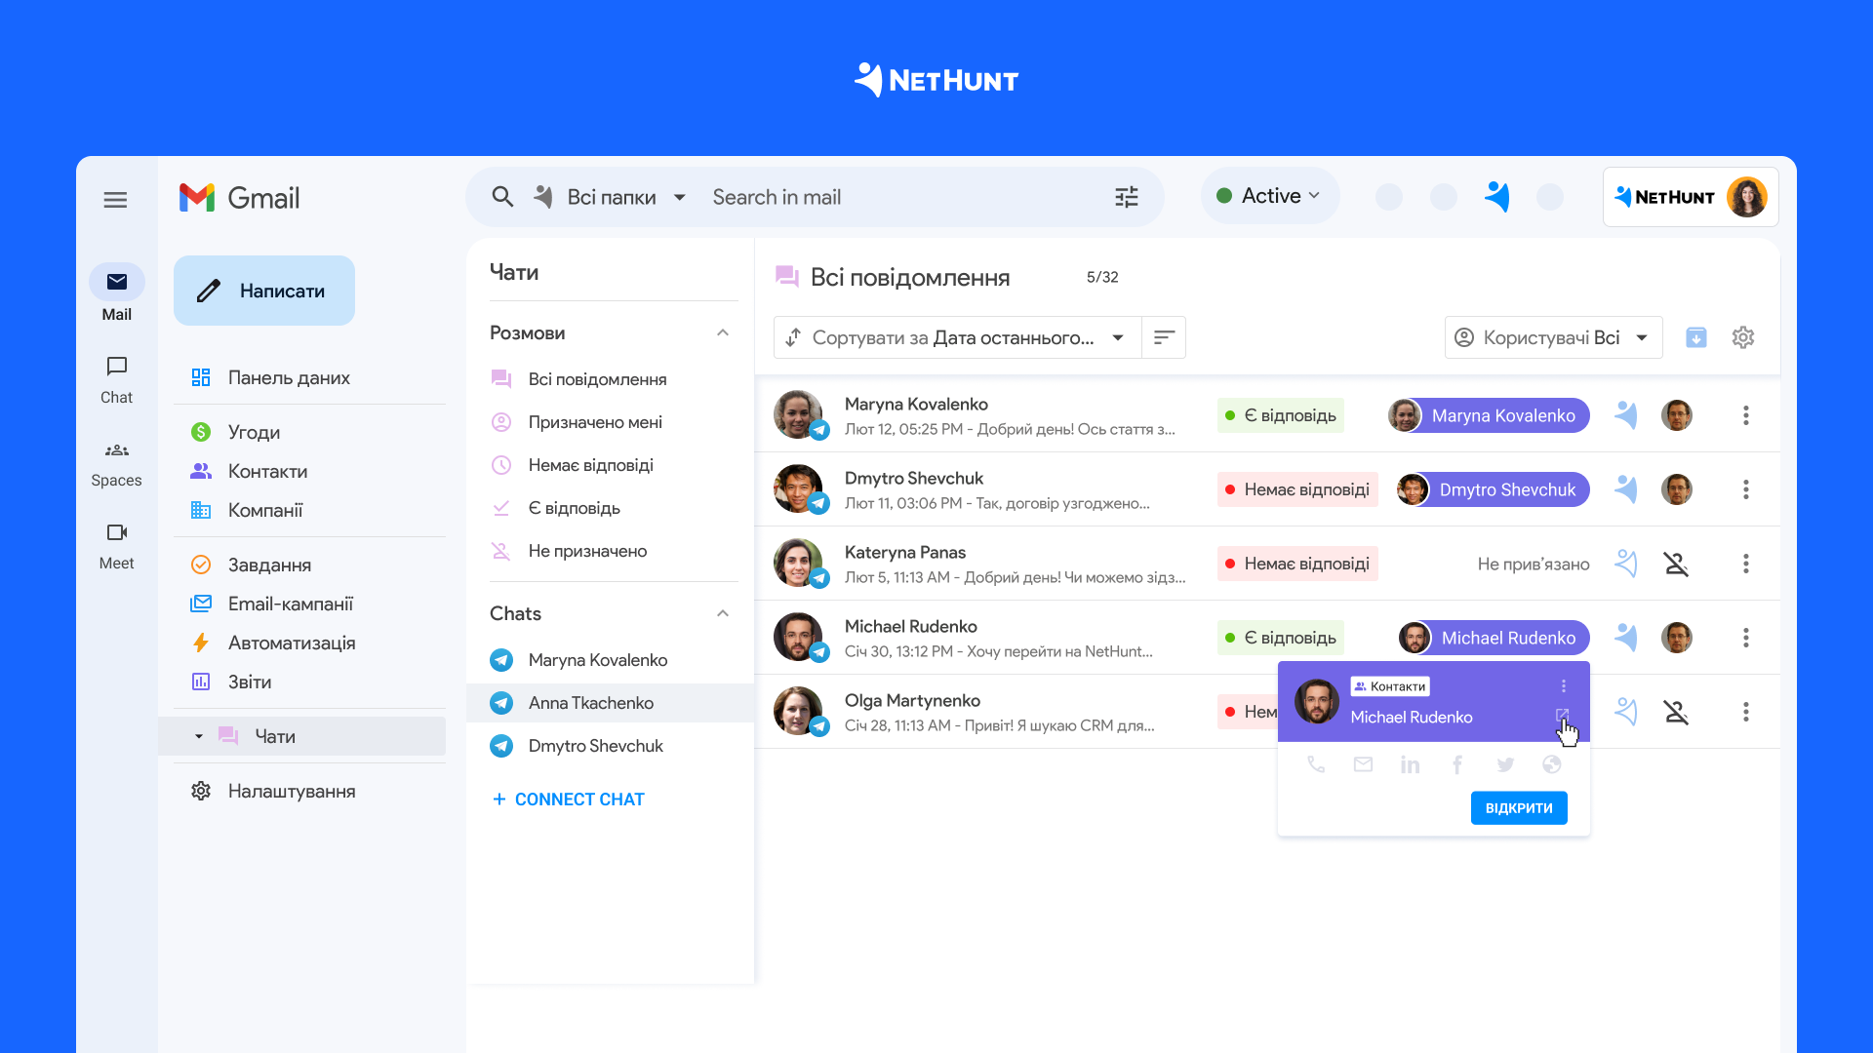The image size is (1873, 1053).
Task: Click NetHunt link icon in Kateryna Panas row
Action: pos(1625,564)
